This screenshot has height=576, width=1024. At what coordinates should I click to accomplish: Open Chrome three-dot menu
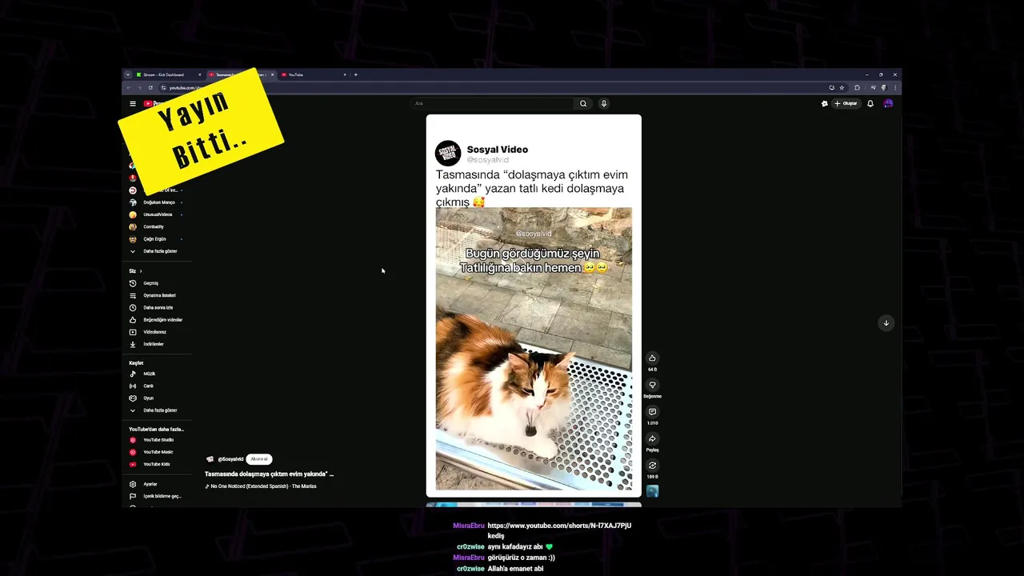[894, 87]
